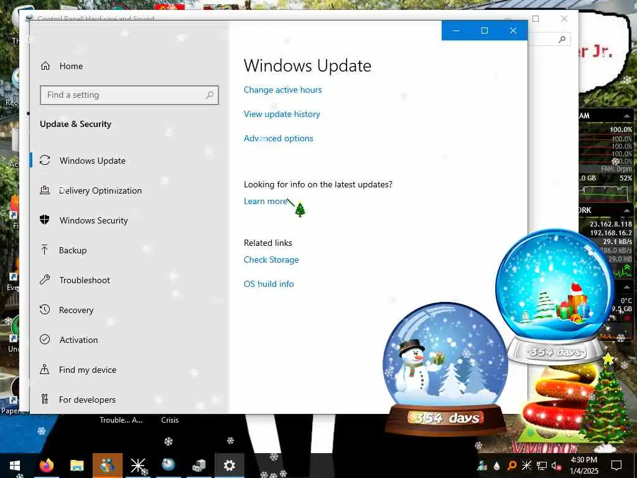The height and width of the screenshot is (478, 637).
Task: Select Find my device
Action: [x=87, y=370]
